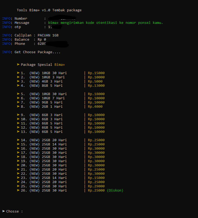Select package 17 row '25GB 30 Hari'
The height and width of the screenshot is (218, 198).
(x=61, y=153)
